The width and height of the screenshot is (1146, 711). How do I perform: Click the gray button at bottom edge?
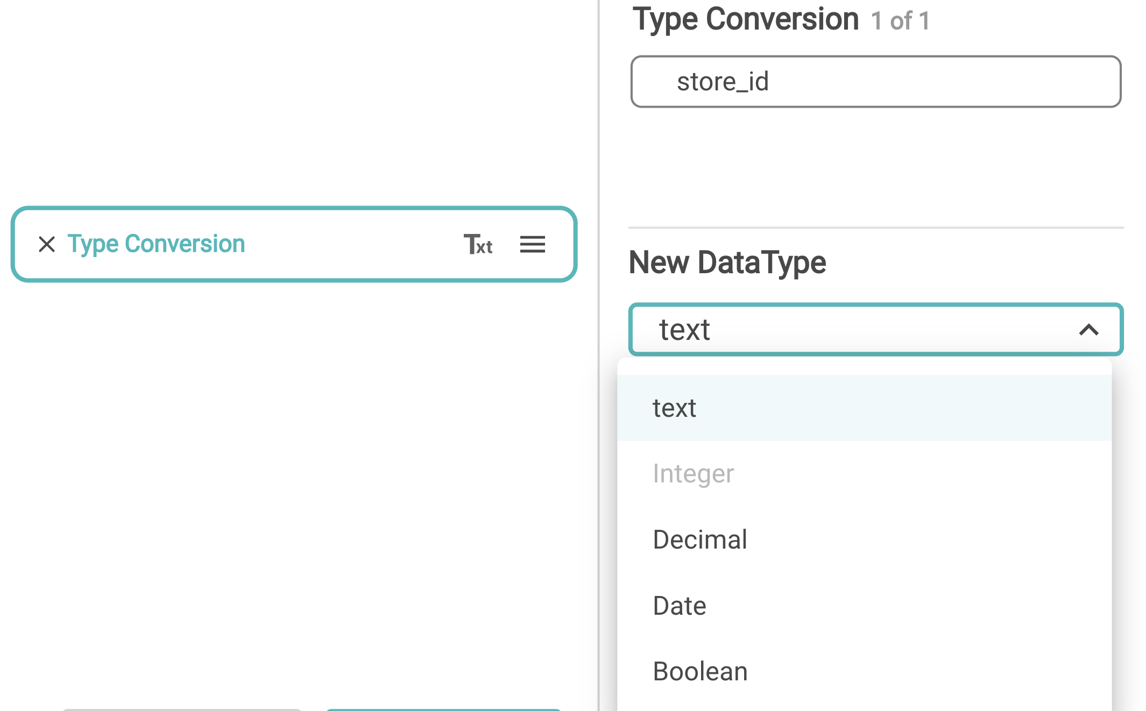[182, 709]
